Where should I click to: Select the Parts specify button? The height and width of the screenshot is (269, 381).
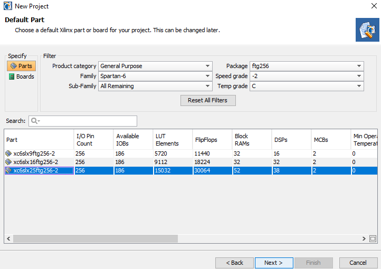tap(22, 66)
